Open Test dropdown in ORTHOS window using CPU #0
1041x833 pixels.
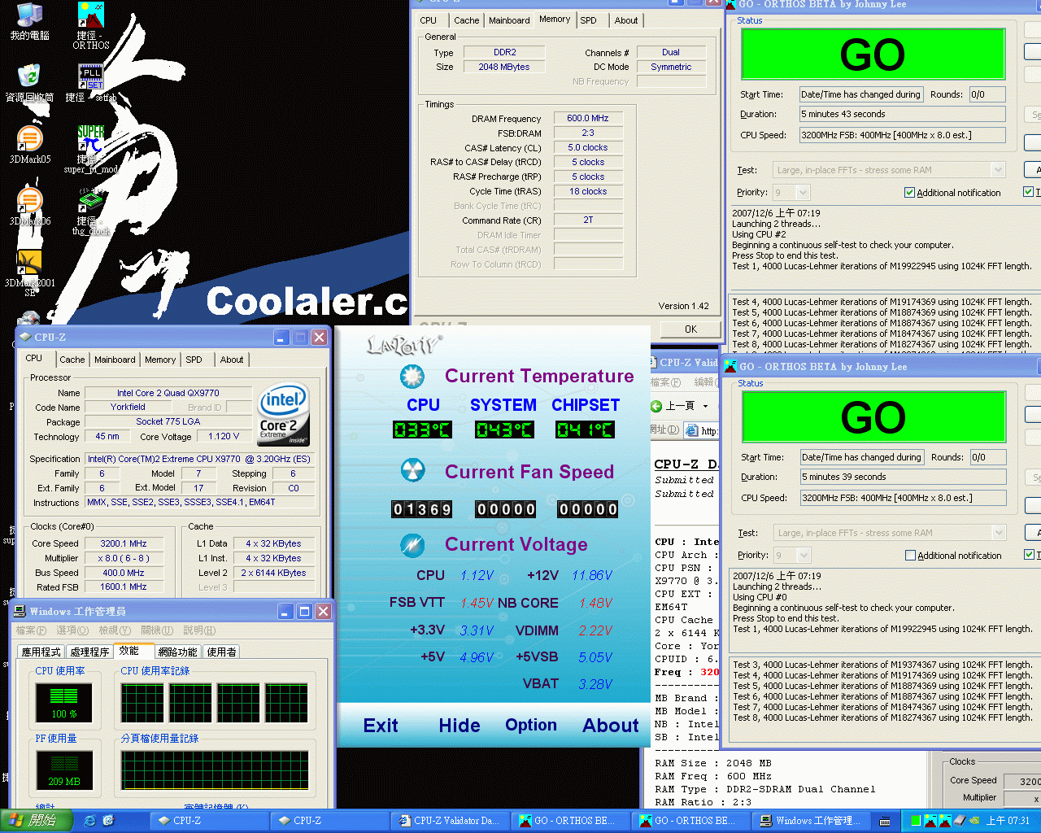(x=1000, y=533)
